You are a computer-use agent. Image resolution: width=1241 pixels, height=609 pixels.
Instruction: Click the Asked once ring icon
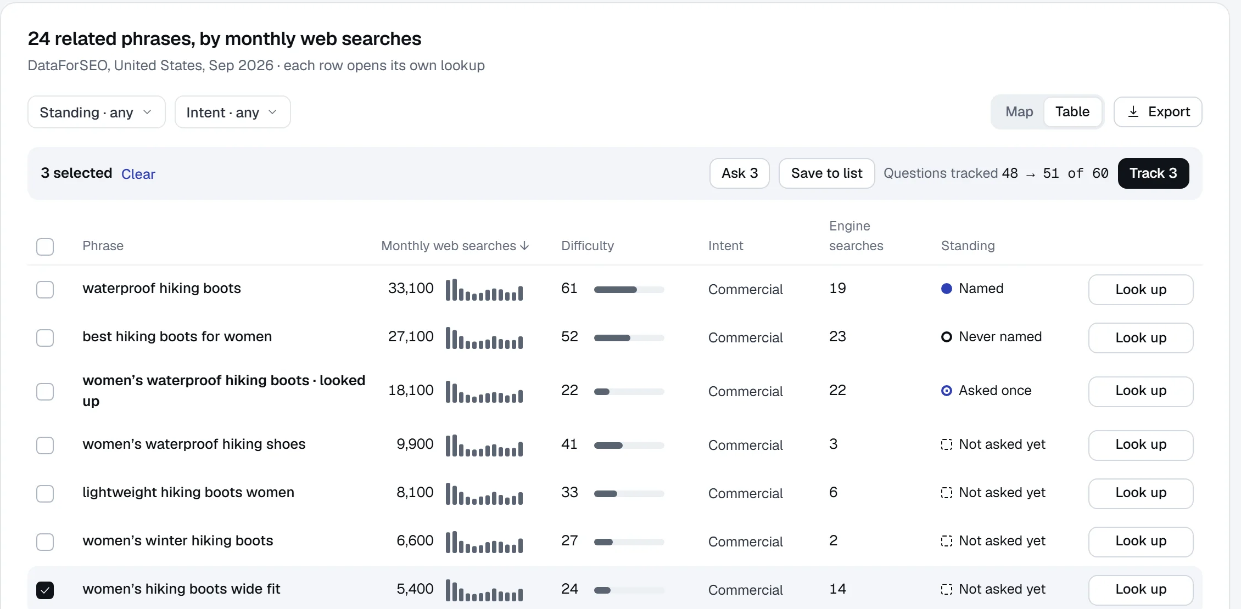point(947,391)
